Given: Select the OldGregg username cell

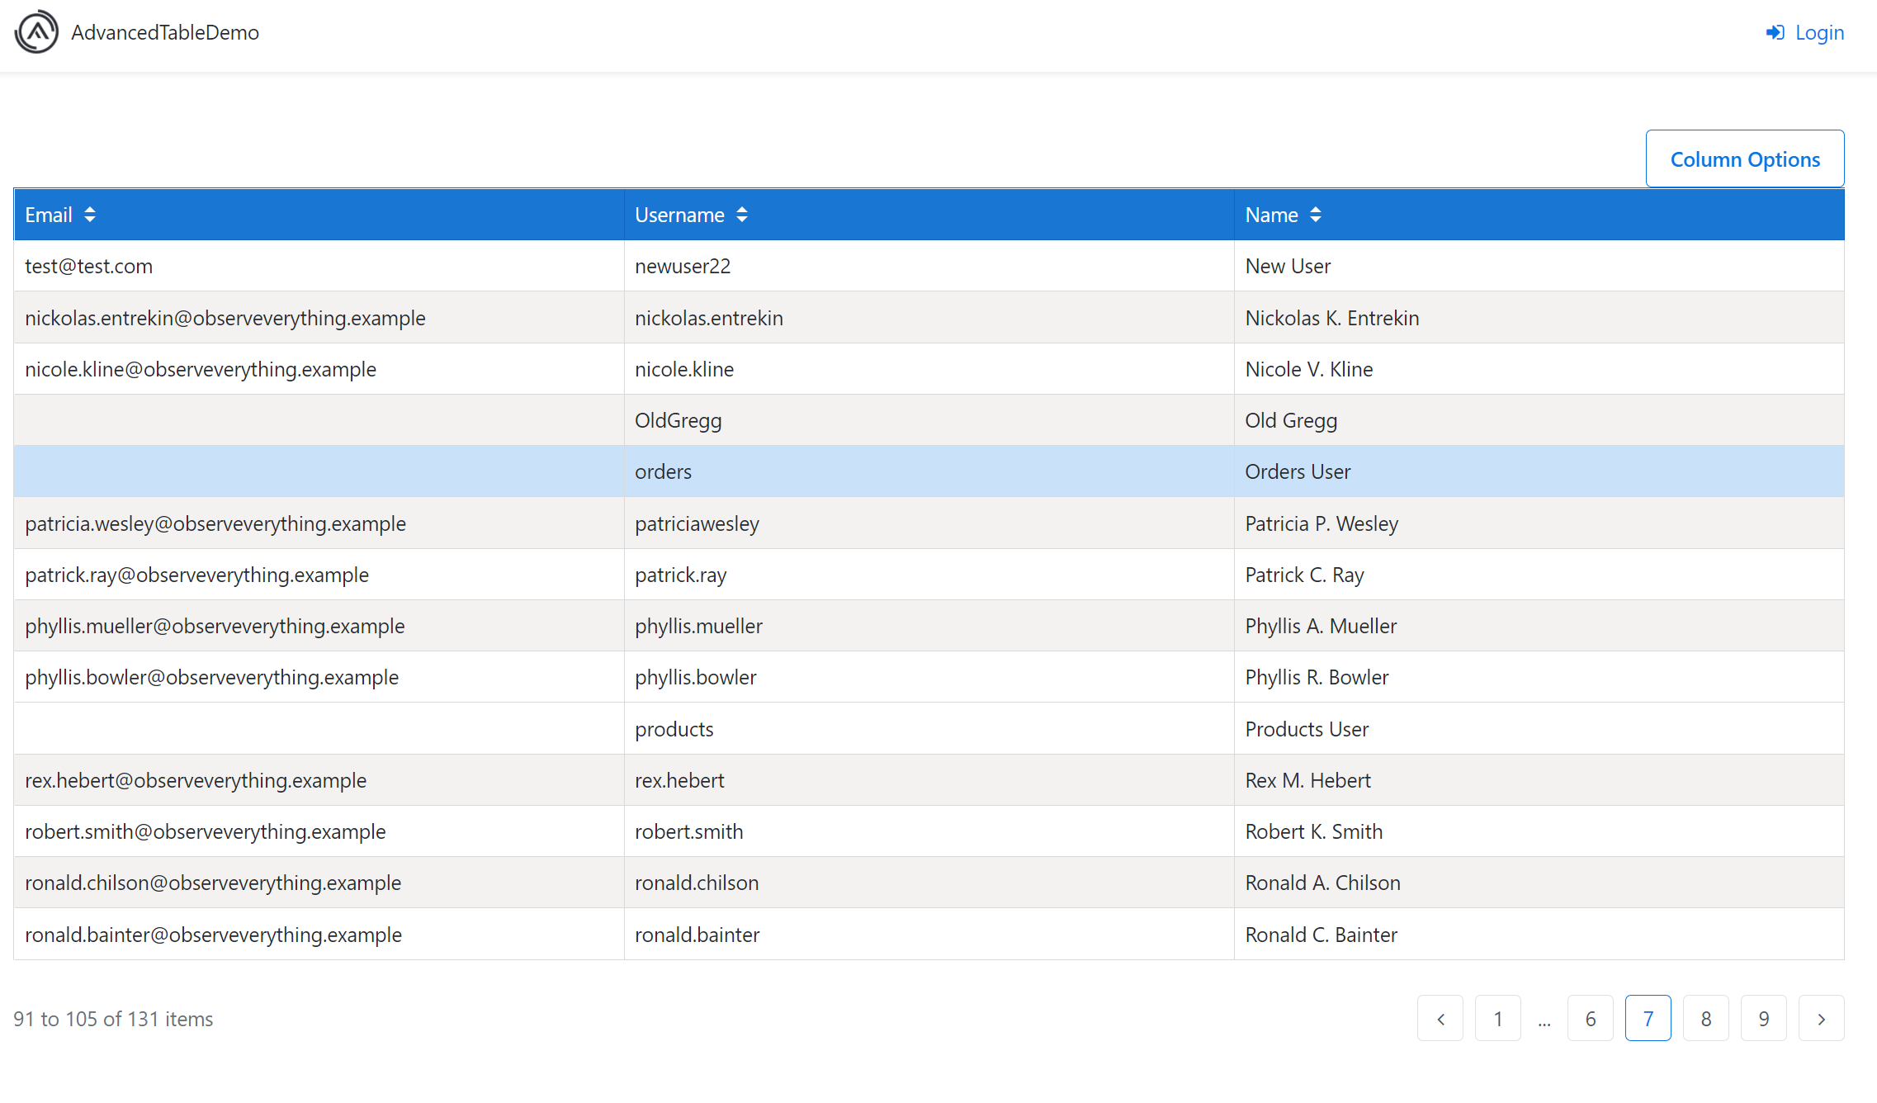Looking at the screenshot, I should [x=929, y=420].
